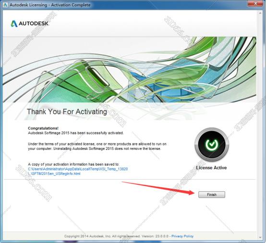Close the Activation Complete window

[x=255, y=4]
